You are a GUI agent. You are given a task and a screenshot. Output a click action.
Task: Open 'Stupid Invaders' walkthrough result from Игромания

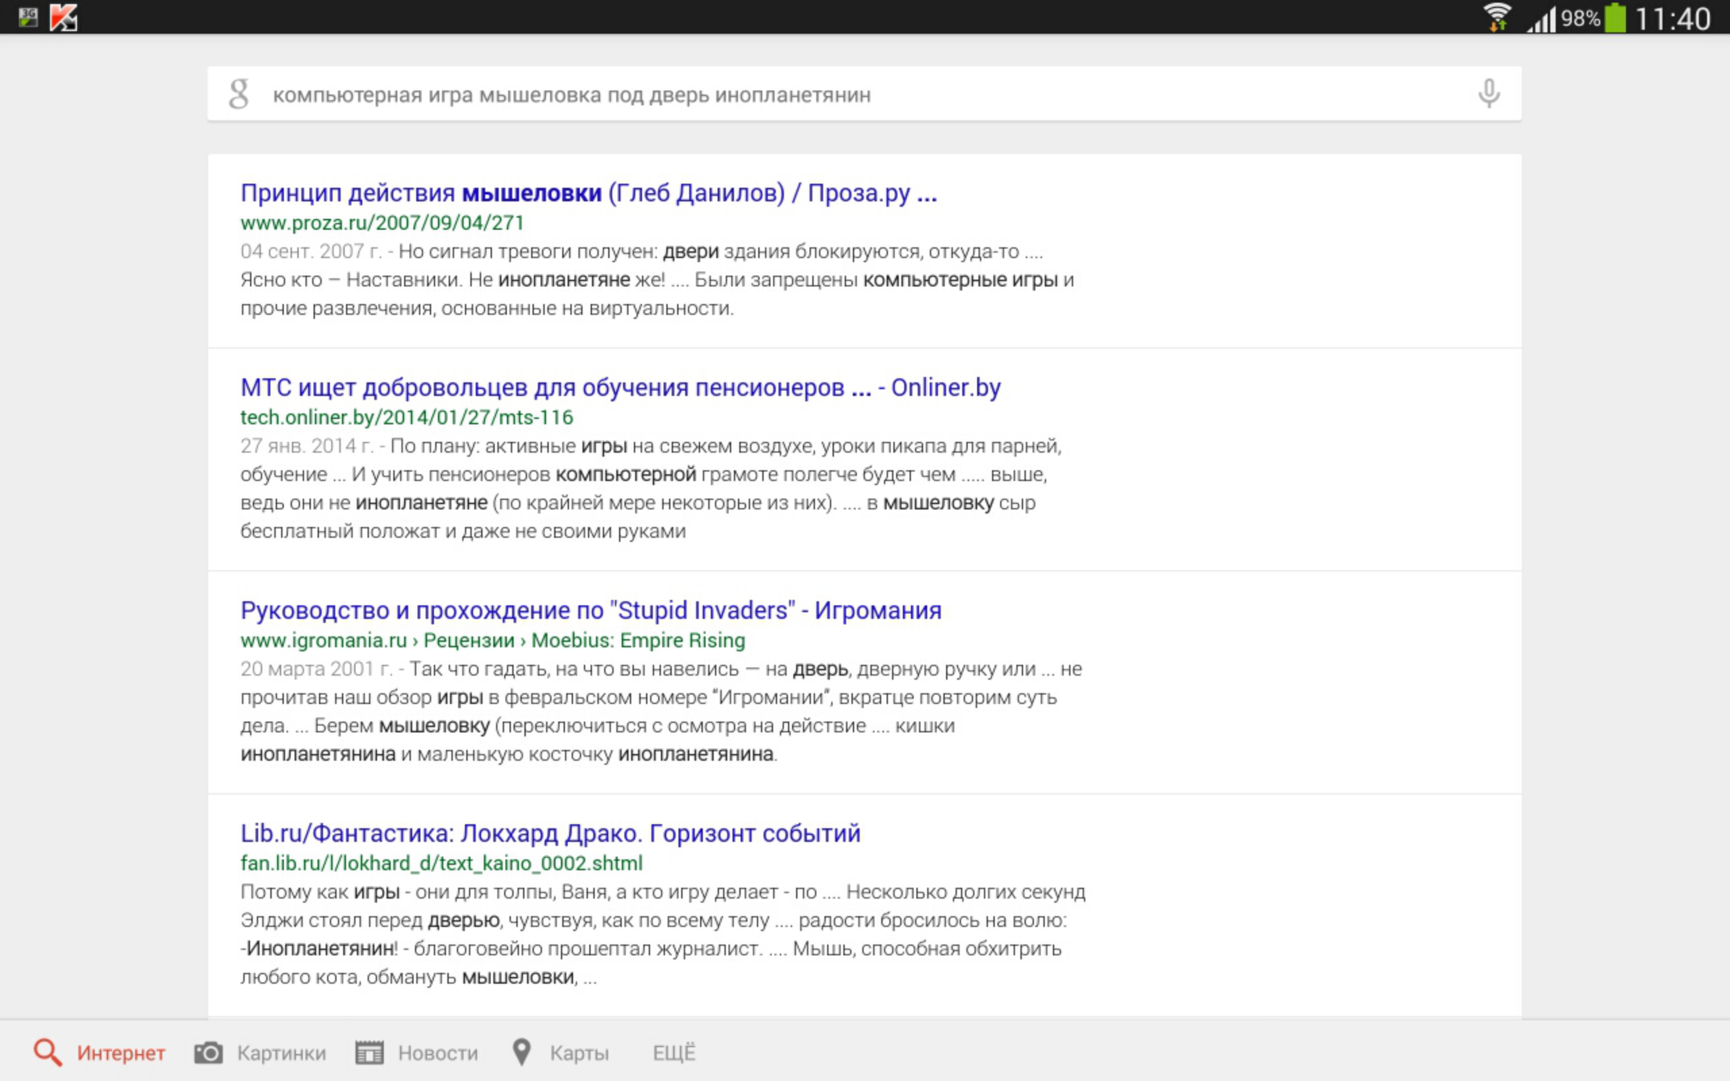(x=591, y=611)
